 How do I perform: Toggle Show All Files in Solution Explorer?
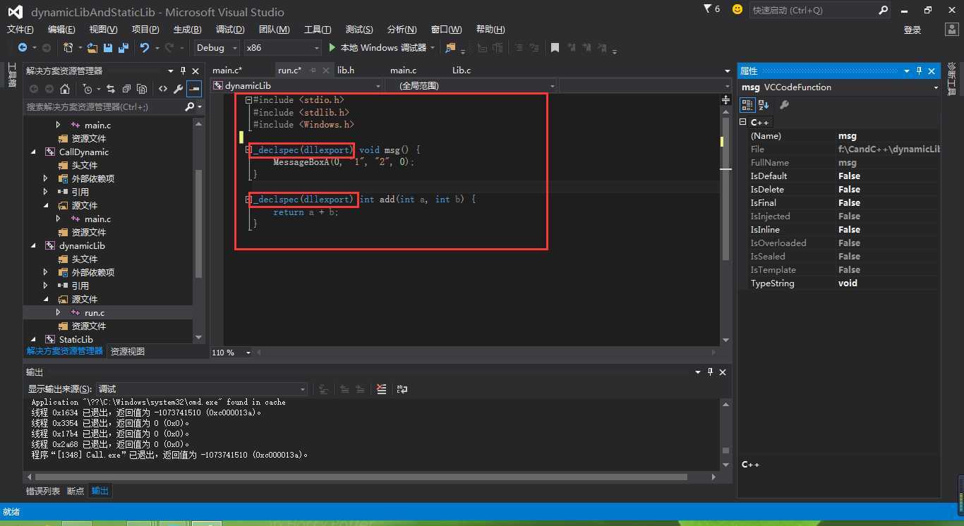click(x=142, y=89)
